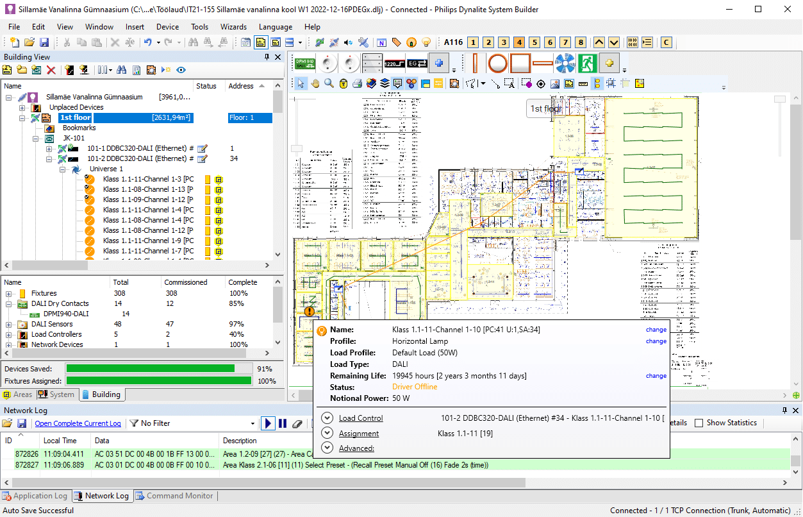Select the hand pan tool
The height and width of the screenshot is (517, 803).
pyautogui.click(x=315, y=83)
